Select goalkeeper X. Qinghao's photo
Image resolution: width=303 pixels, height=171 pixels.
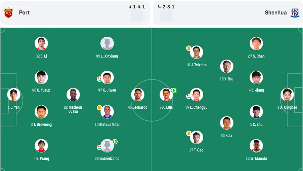click(x=287, y=95)
